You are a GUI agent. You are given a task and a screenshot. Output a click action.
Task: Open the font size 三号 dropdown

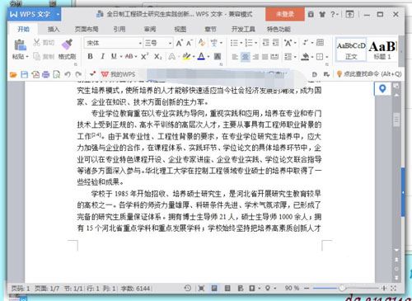pos(170,43)
